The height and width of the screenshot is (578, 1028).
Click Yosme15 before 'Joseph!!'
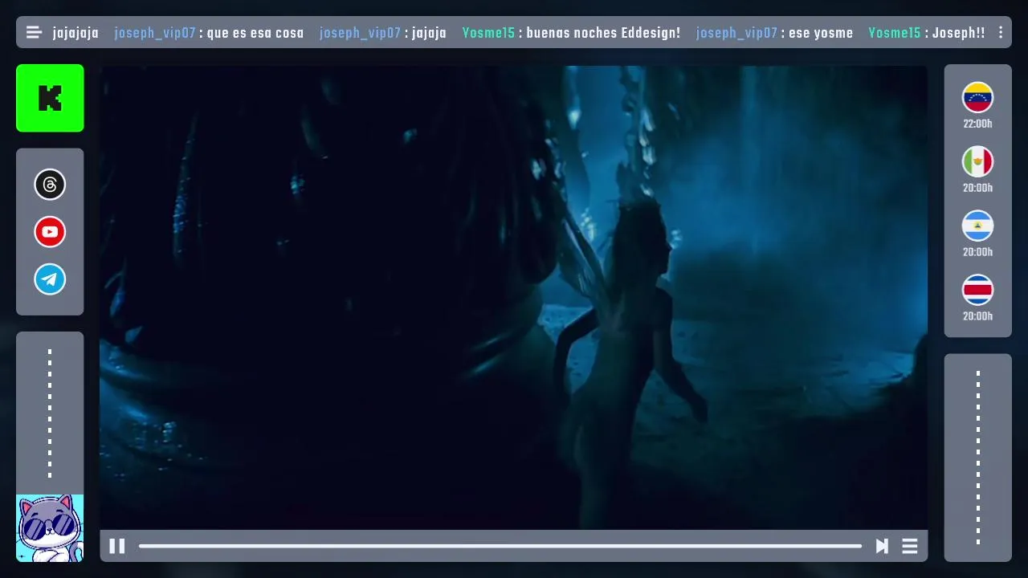click(894, 33)
